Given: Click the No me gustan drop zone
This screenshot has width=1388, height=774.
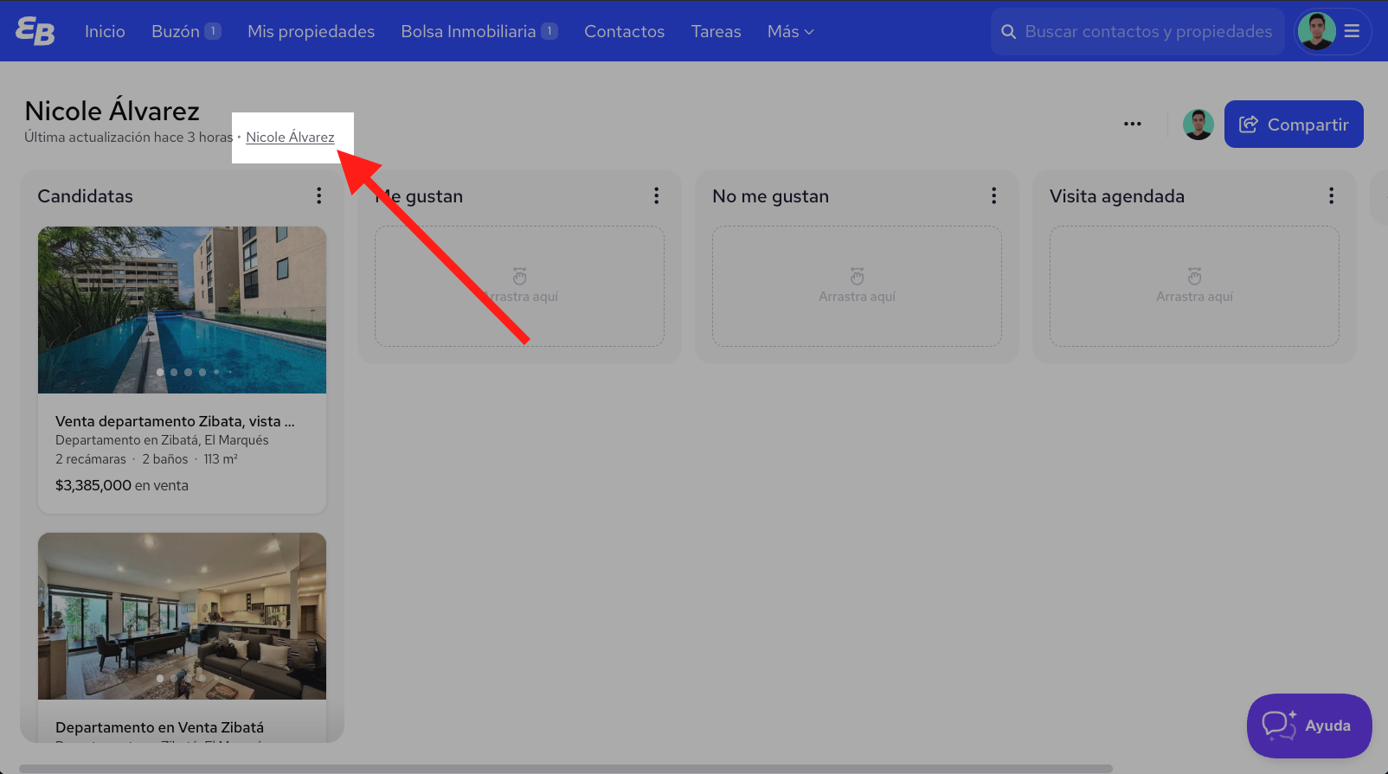Looking at the screenshot, I should tap(857, 286).
